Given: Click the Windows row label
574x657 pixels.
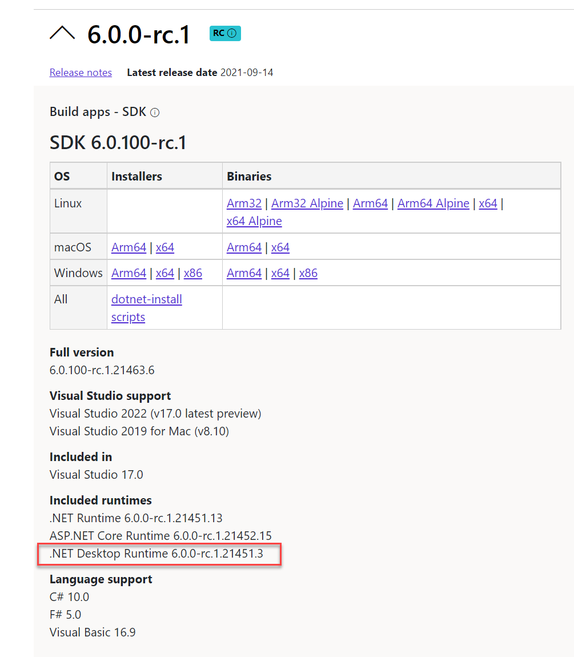Looking at the screenshot, I should click(78, 273).
